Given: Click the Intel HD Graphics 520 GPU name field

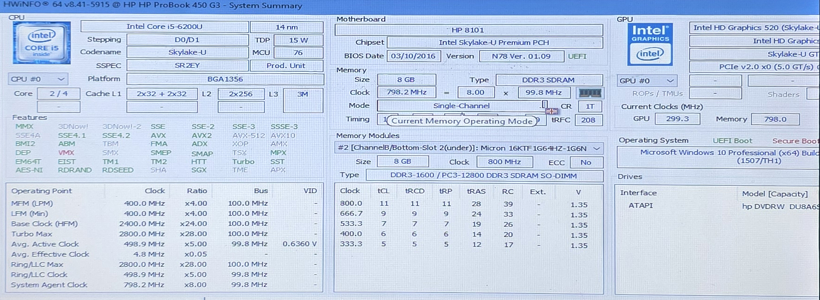Looking at the screenshot, I should click(755, 28).
